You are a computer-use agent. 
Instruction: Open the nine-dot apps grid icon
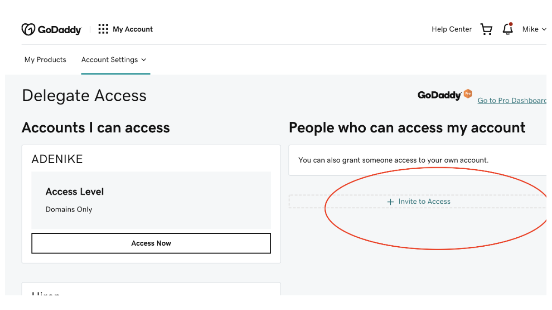coord(103,29)
